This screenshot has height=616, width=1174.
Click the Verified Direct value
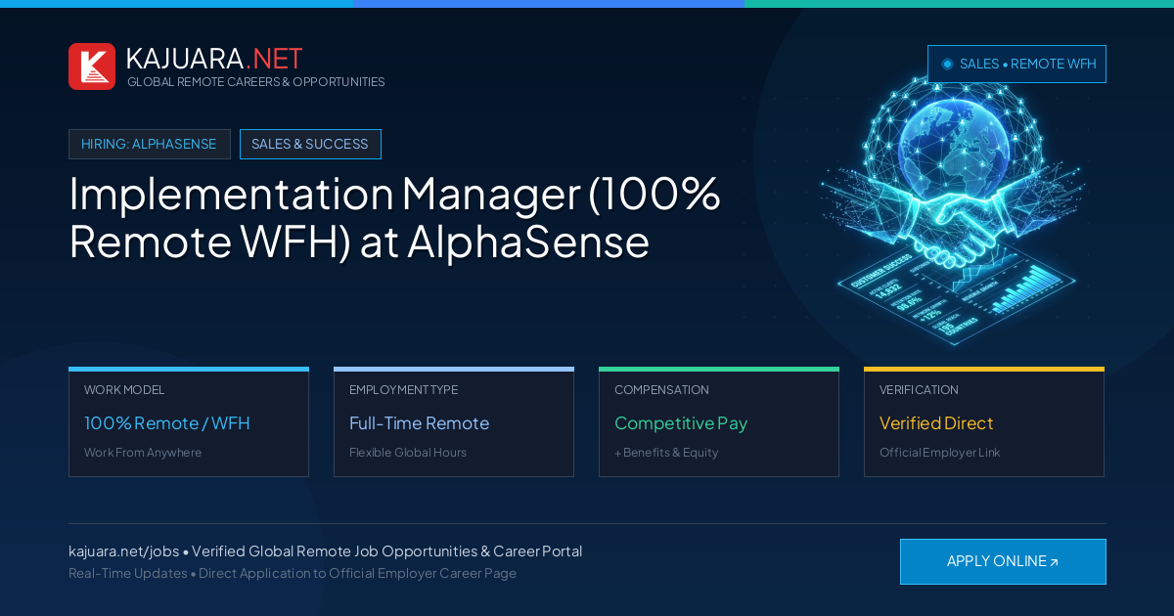[x=936, y=423]
